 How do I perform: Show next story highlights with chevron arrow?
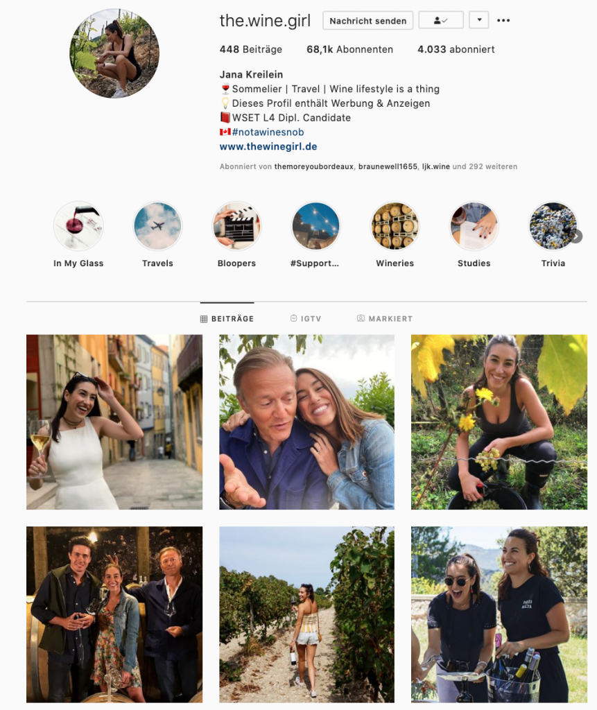[x=576, y=236]
